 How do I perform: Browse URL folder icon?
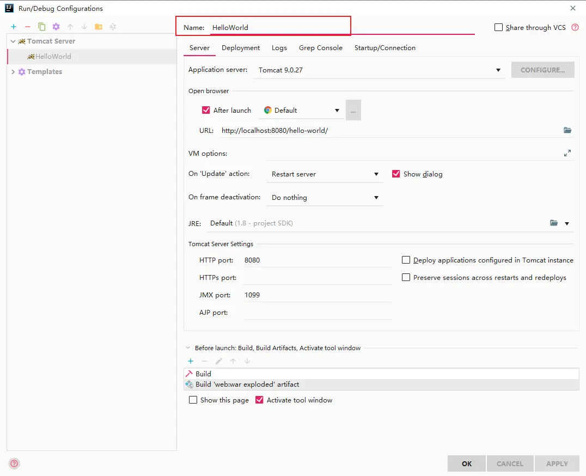[x=567, y=130]
